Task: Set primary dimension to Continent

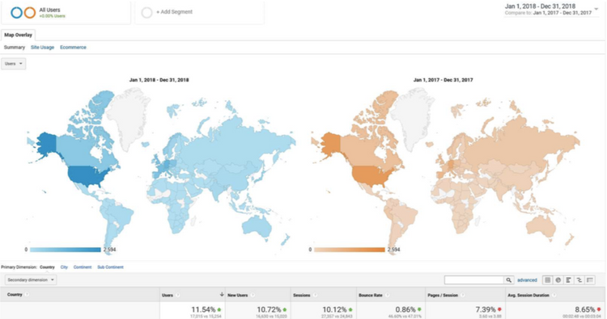Action: (x=83, y=267)
